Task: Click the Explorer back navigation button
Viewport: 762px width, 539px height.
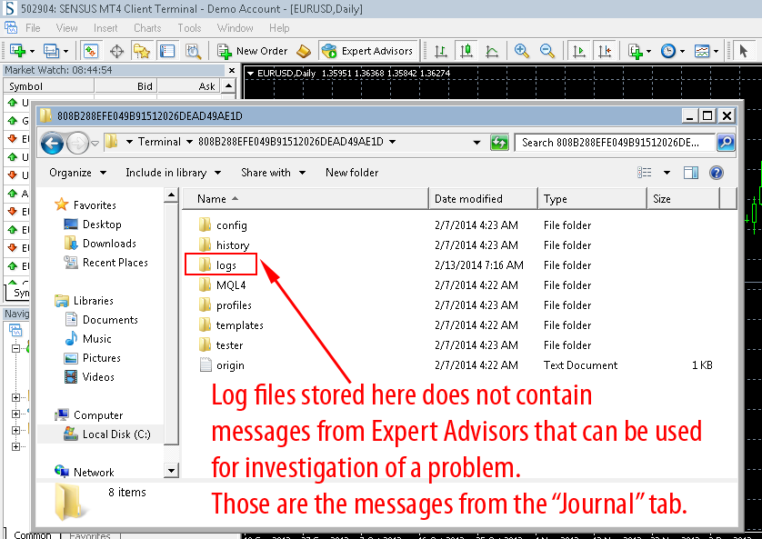Action: (x=52, y=143)
